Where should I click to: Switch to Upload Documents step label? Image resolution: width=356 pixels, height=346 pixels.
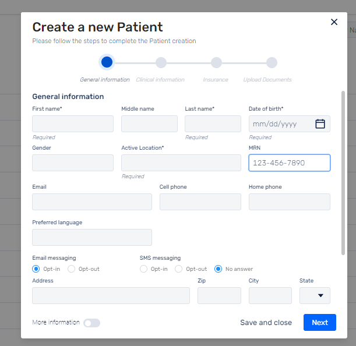coord(267,80)
